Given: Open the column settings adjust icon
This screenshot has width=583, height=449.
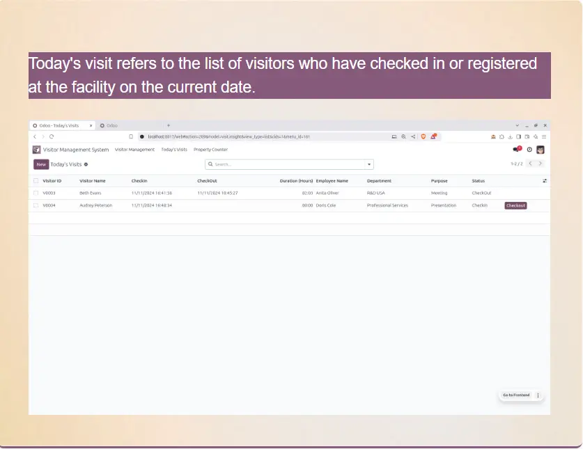Looking at the screenshot, I should tap(545, 181).
